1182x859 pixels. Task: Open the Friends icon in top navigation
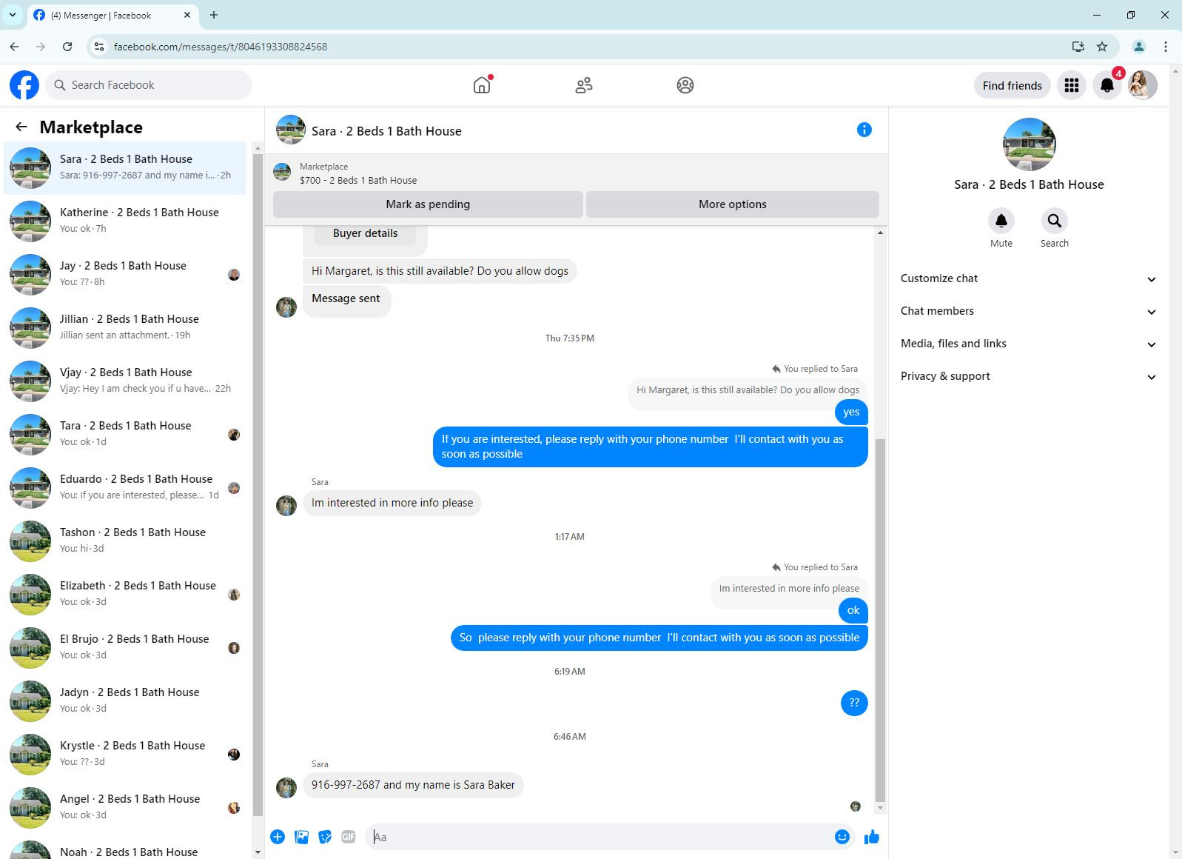pos(584,85)
